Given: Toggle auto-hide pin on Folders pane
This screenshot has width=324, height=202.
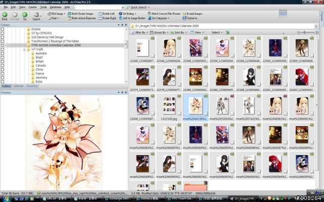Looking at the screenshot, I should pos(122,25).
